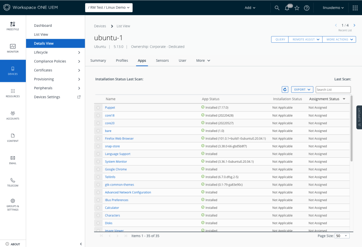The image size is (362, 247).
Task: Open the Monitor section icon
Action: [x=13, y=47]
